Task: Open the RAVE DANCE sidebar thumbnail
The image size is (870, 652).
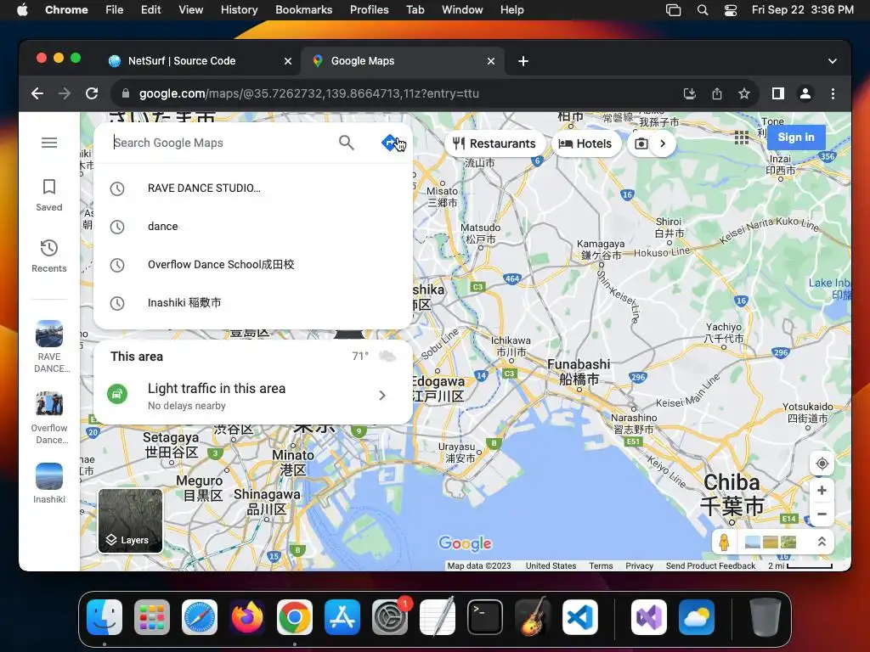Action: pyautogui.click(x=49, y=346)
